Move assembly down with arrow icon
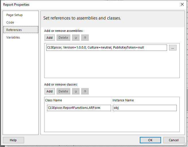188x147 pixels. click(x=85, y=38)
